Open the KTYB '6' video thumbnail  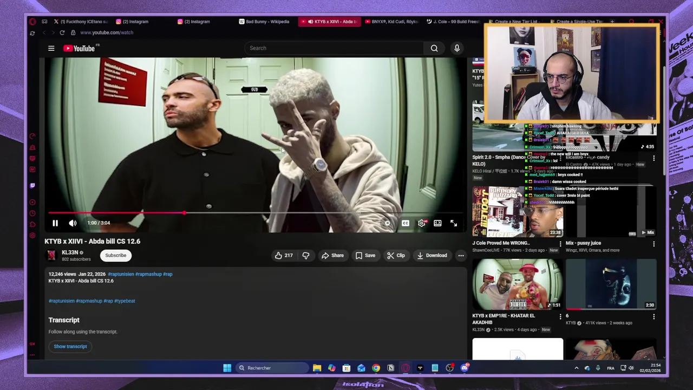coord(611,284)
